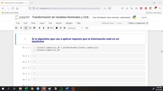Move the selected cell up
The height and width of the screenshot is (91, 163).
coord(39,28)
